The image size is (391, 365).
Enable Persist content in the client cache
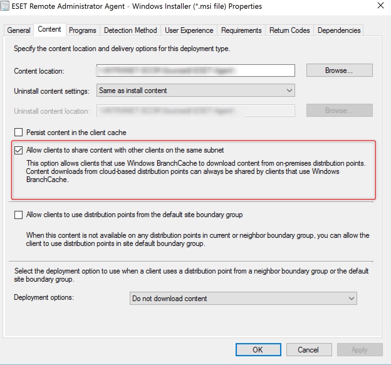coord(18,133)
